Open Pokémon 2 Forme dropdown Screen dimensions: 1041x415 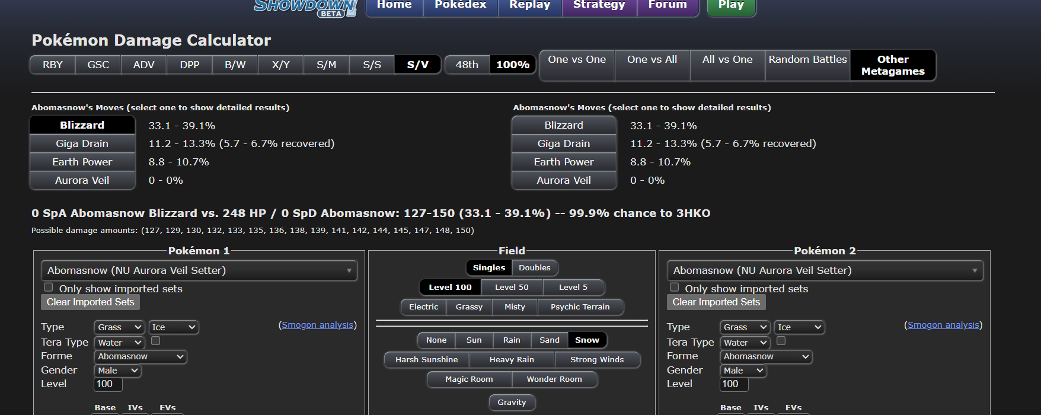pos(766,356)
